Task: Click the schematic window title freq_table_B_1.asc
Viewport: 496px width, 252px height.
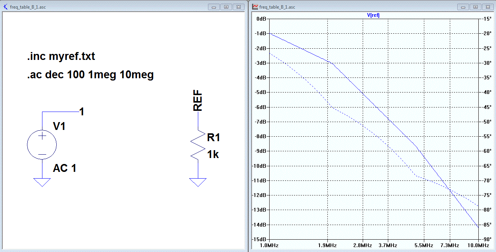Action: pyautogui.click(x=28, y=7)
